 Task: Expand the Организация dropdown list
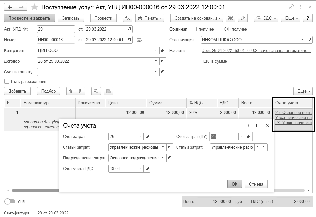(302, 40)
